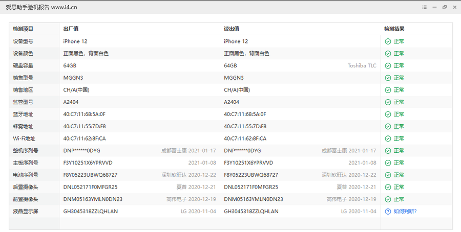This screenshot has height=232, width=461.
Task: Click read note 高伟电子 2020-12-19
Action: (351, 199)
